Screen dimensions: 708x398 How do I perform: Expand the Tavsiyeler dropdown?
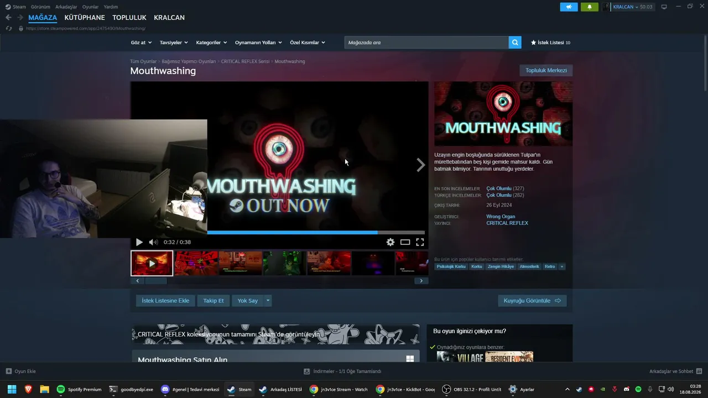(x=174, y=43)
